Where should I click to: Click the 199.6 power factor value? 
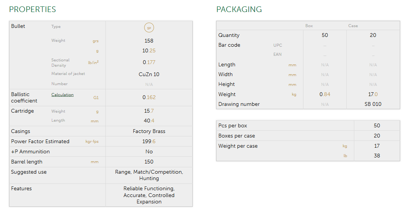(x=149, y=141)
